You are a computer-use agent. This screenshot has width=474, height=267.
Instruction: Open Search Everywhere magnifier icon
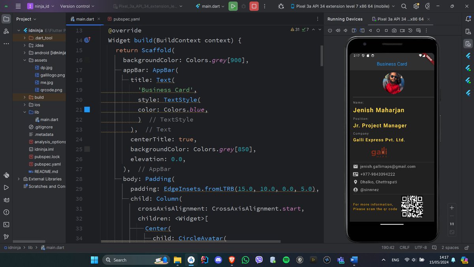404,6
